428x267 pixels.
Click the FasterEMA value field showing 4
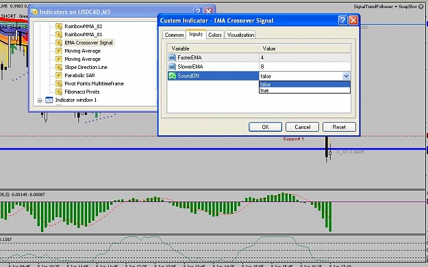tap(304, 57)
